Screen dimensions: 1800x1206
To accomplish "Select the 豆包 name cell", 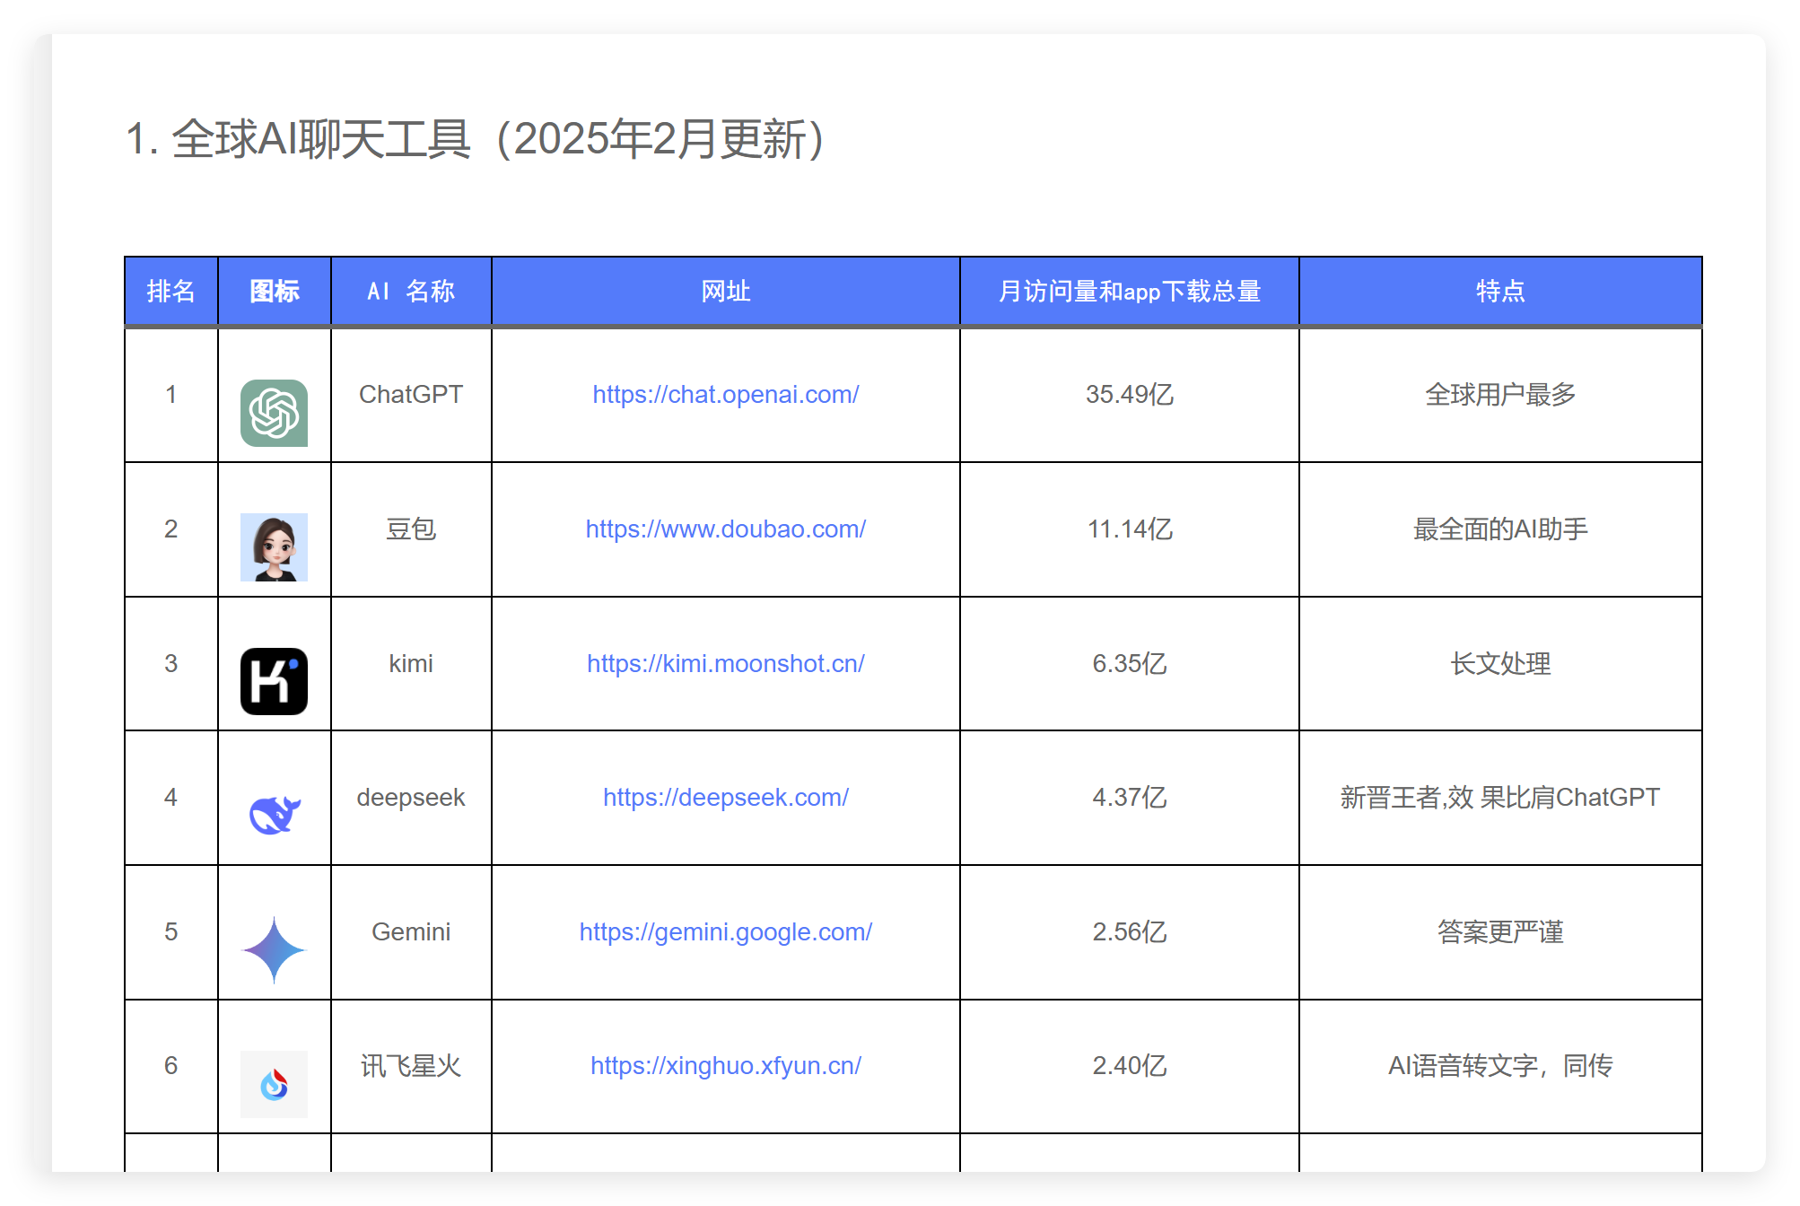I will tap(411, 529).
